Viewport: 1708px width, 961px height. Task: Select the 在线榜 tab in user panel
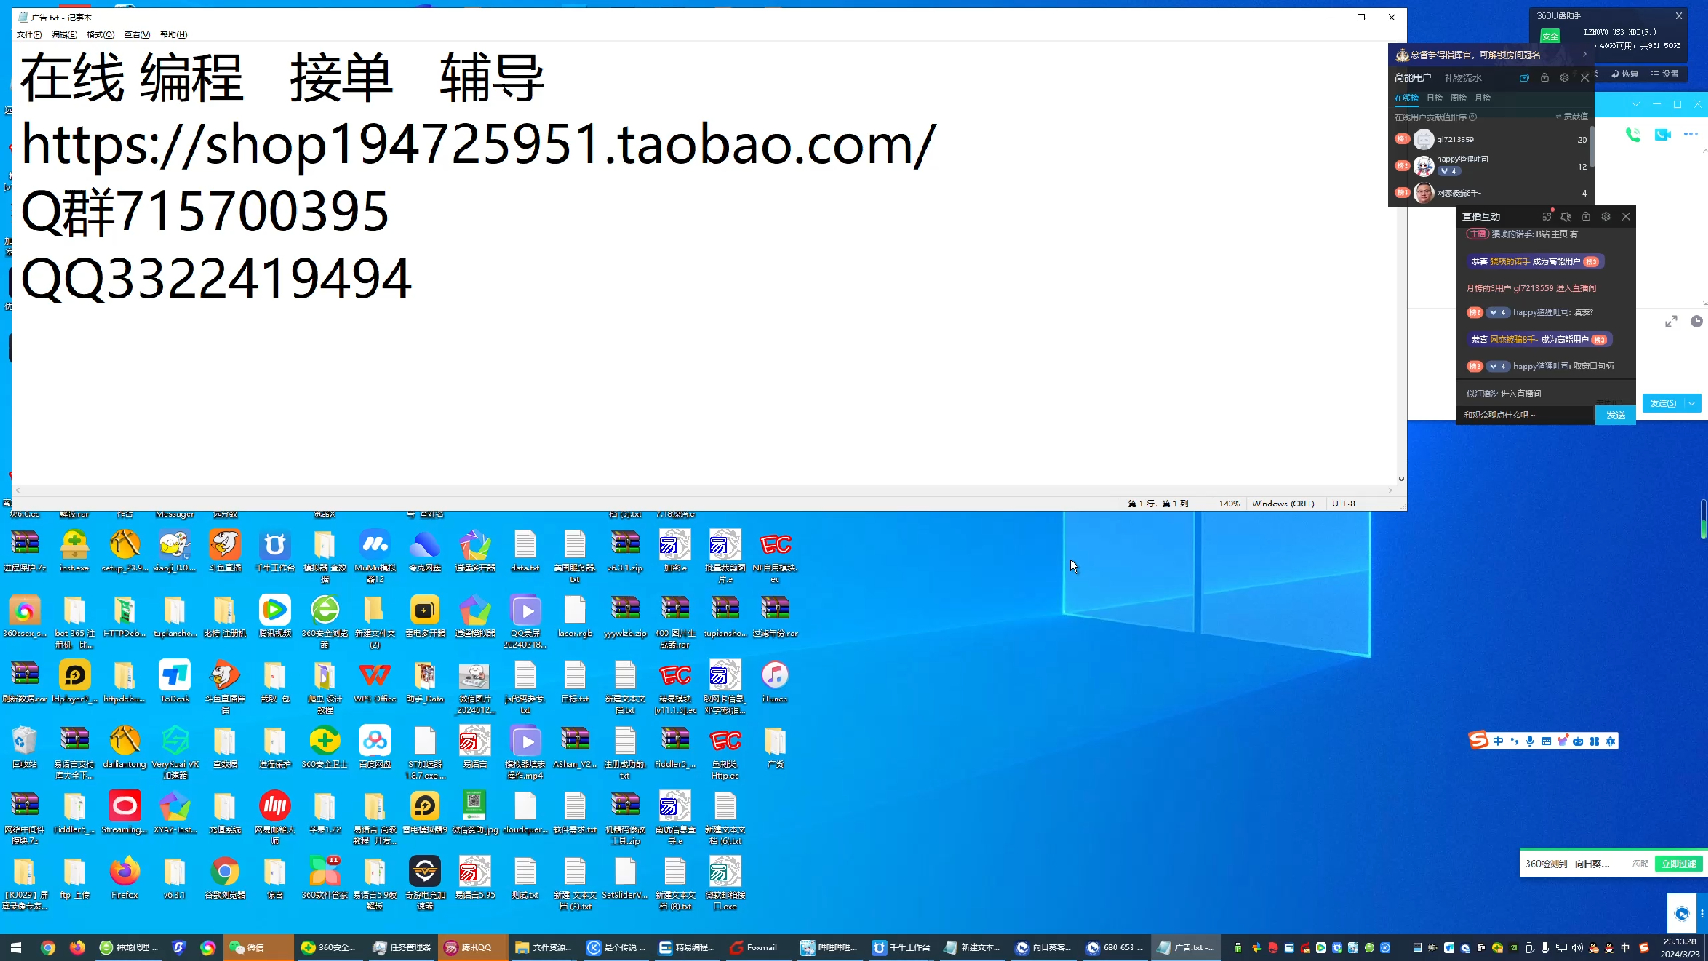click(x=1406, y=98)
